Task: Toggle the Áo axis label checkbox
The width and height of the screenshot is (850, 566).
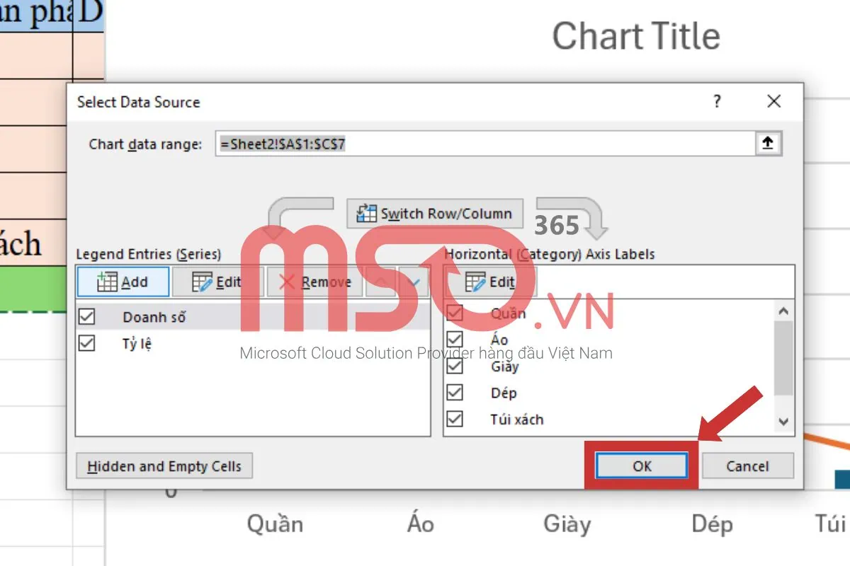Action: coord(454,340)
